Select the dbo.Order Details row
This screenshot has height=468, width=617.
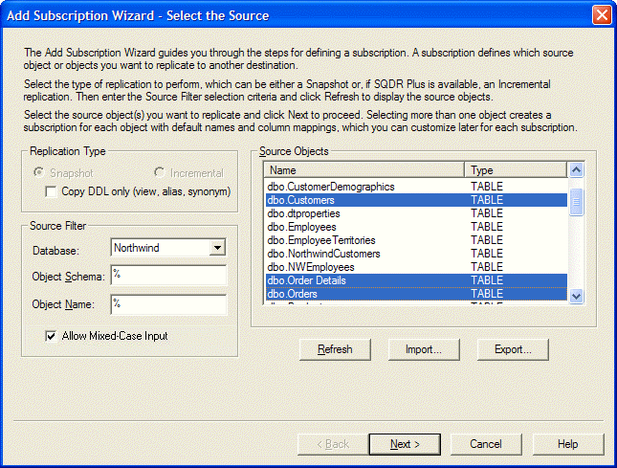[416, 280]
